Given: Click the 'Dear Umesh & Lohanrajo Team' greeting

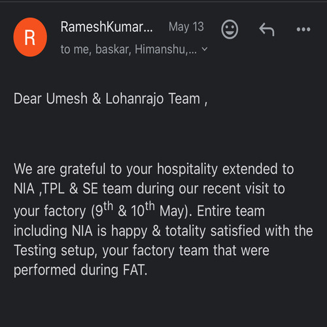Looking at the screenshot, I should point(107,99).
